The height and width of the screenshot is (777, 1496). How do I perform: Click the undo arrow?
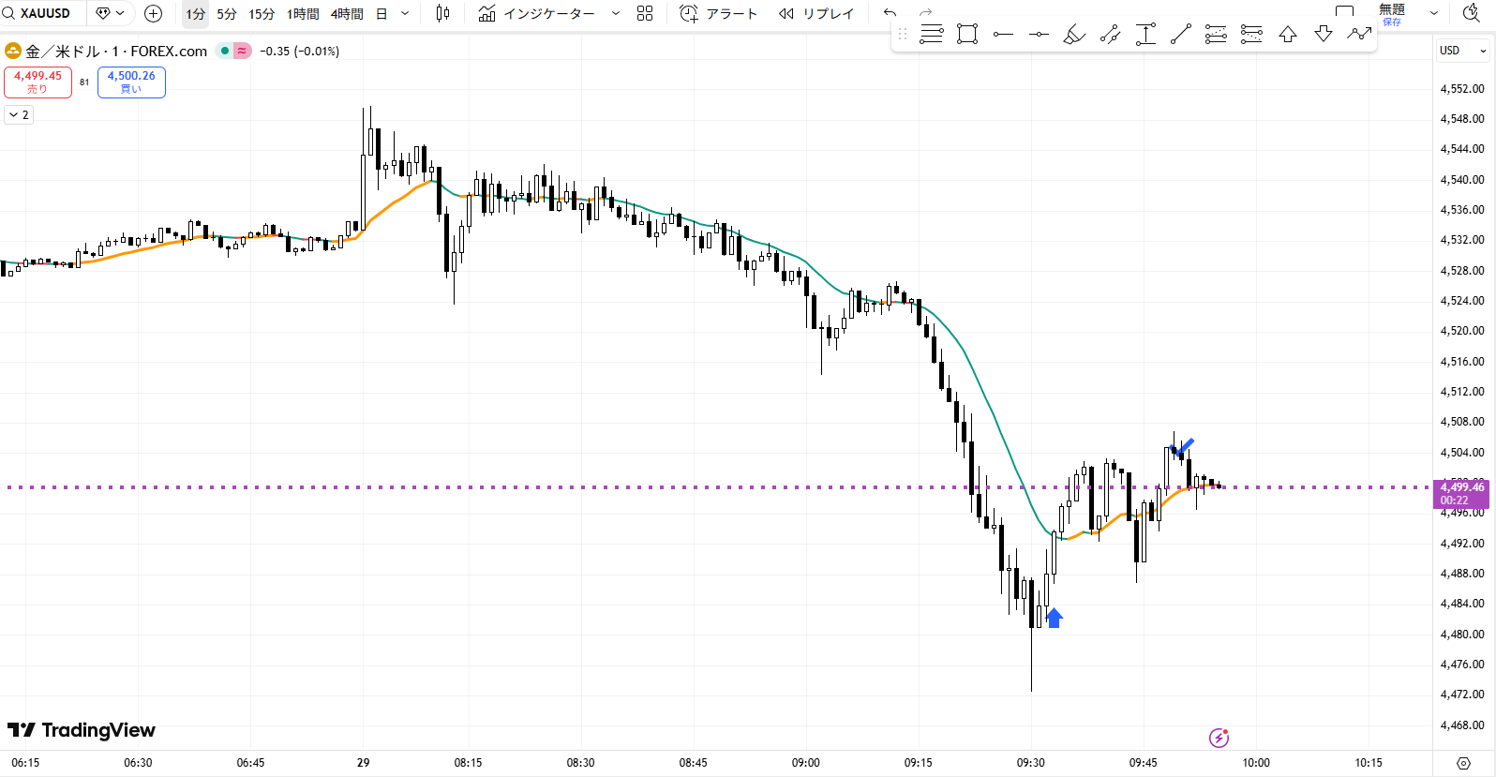click(890, 13)
